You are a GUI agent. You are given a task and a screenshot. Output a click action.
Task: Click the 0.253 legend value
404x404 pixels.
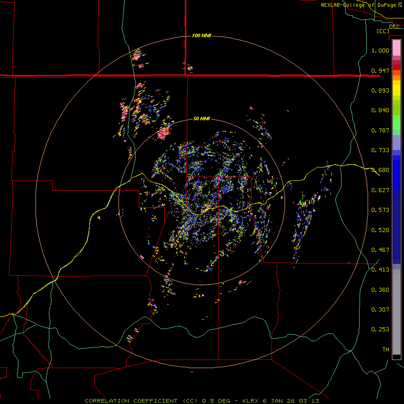point(380,329)
